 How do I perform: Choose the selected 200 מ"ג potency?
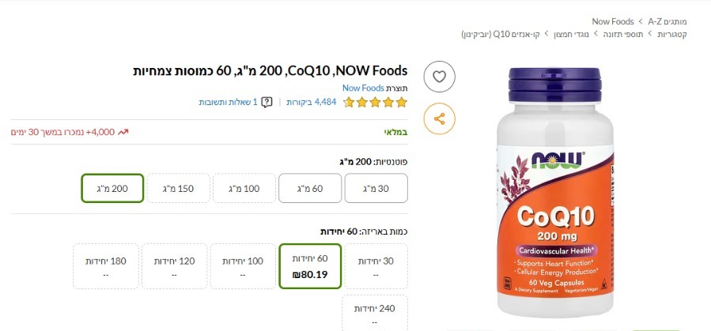click(112, 188)
